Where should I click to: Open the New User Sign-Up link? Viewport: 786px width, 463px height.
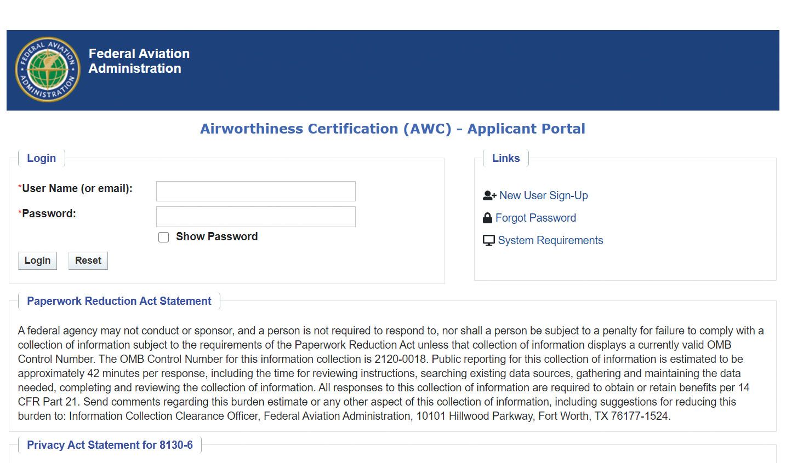(543, 195)
